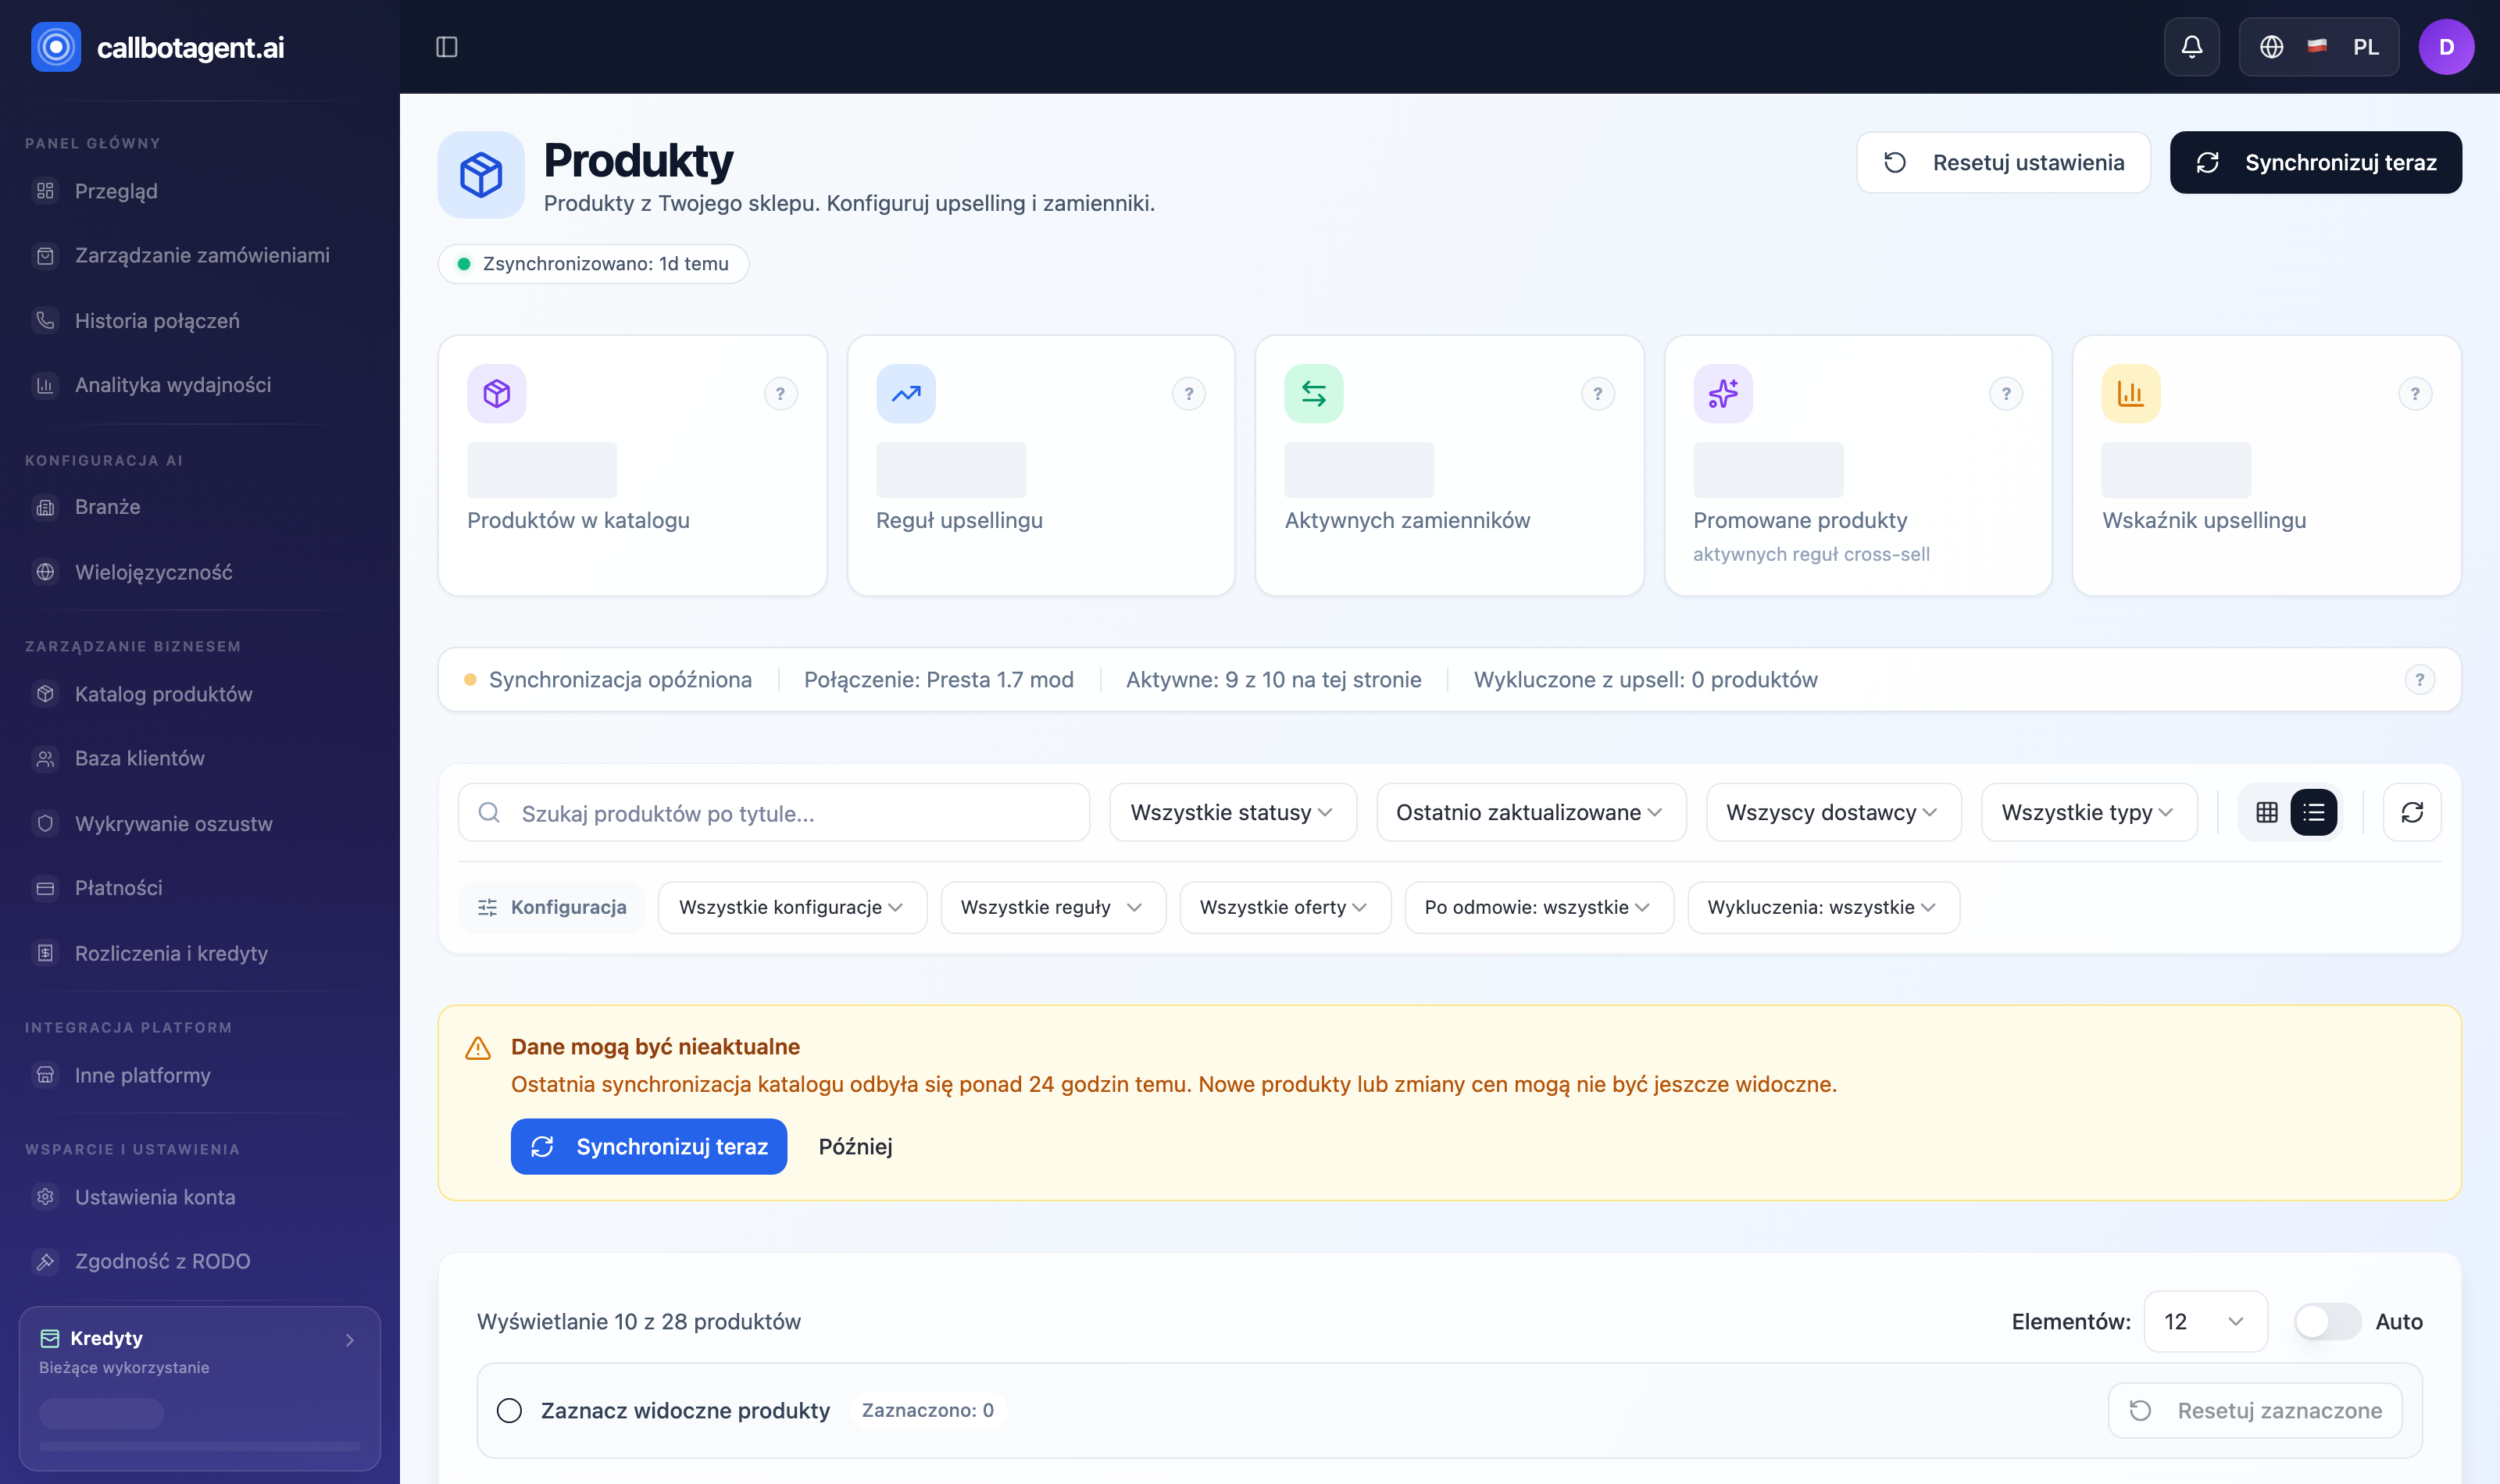
Task: Open Wszystkie statusy dropdown
Action: pos(1233,812)
